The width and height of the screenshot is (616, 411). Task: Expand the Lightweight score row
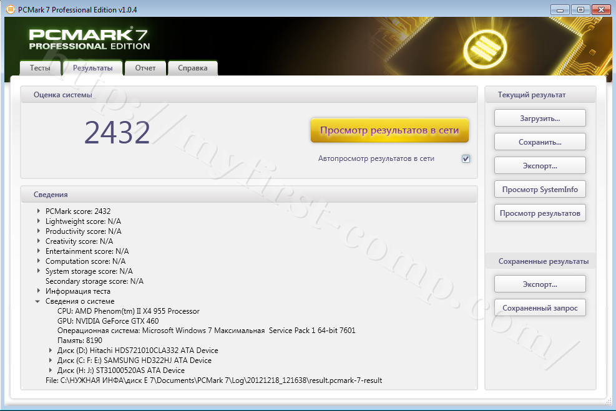[39, 221]
